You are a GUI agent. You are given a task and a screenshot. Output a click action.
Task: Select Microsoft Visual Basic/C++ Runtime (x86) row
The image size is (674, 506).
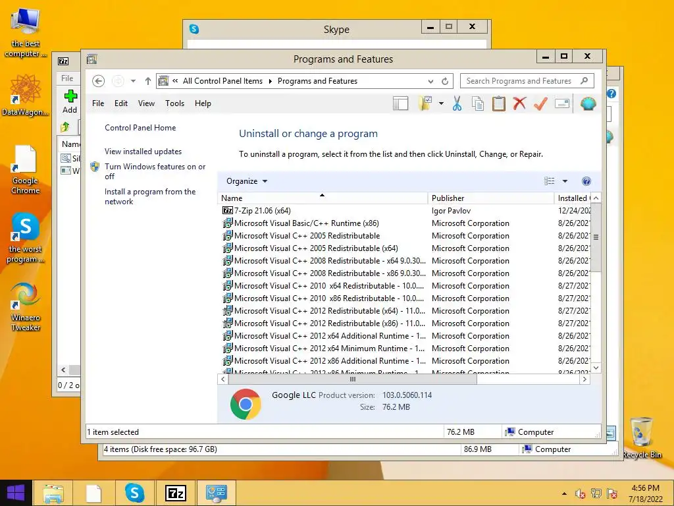click(306, 223)
